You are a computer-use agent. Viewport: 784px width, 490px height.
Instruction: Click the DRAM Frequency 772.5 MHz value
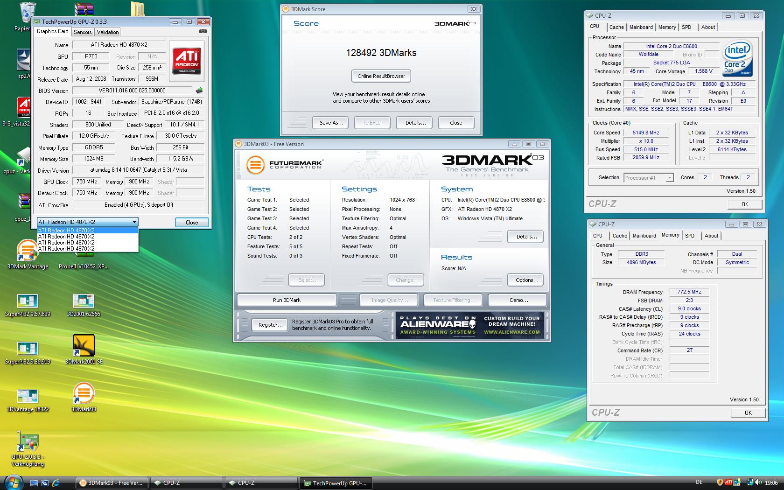coord(689,292)
